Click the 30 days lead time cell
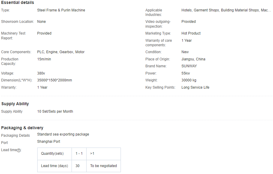This screenshot has width=273, height=174. 79,166
